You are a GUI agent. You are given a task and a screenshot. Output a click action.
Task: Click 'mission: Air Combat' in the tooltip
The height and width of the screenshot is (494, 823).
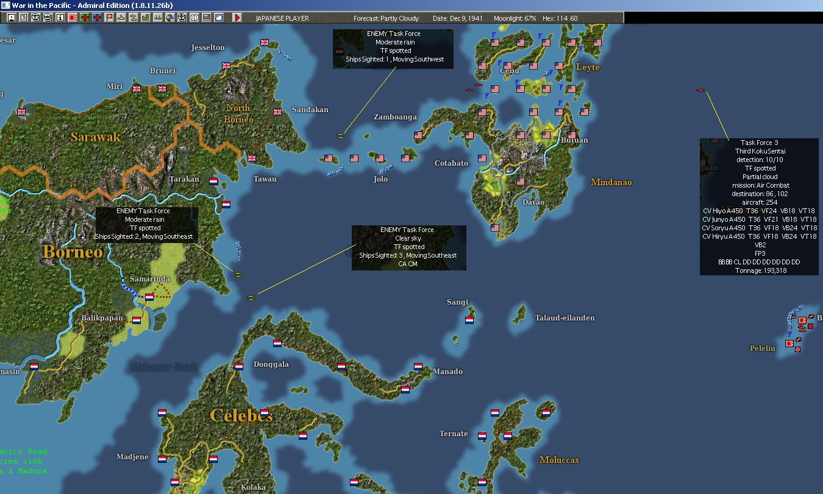click(x=759, y=185)
